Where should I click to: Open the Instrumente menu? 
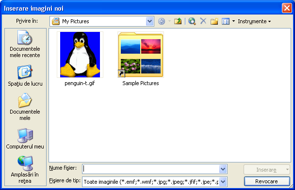(254, 21)
